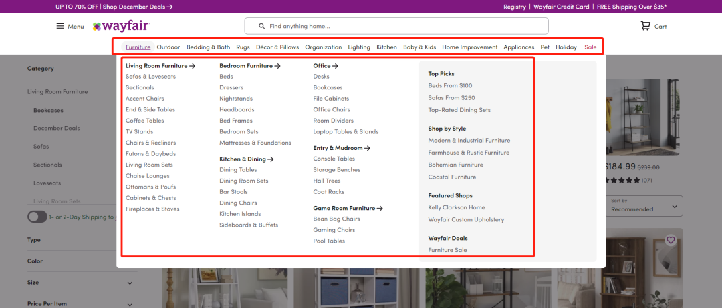Expand the Size filter section
This screenshot has width=722, height=308.
tap(129, 283)
